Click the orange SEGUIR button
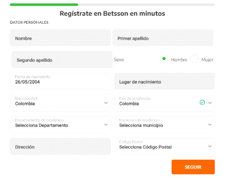The width and height of the screenshot is (226, 181). point(193,167)
